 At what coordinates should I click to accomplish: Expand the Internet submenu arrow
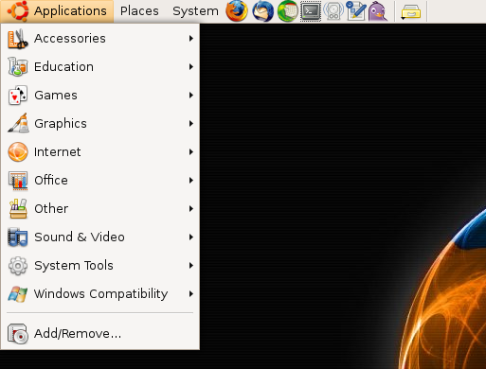[x=191, y=152]
